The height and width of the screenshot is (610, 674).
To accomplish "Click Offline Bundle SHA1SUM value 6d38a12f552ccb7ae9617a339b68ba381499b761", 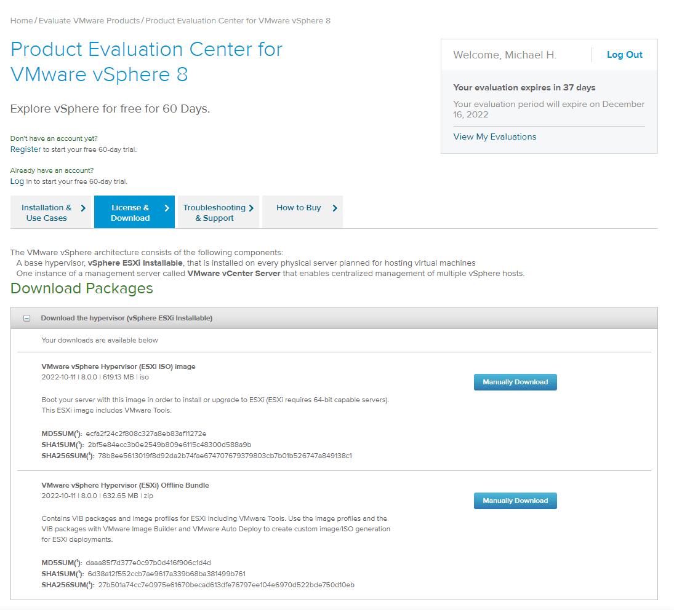I will pyautogui.click(x=167, y=574).
